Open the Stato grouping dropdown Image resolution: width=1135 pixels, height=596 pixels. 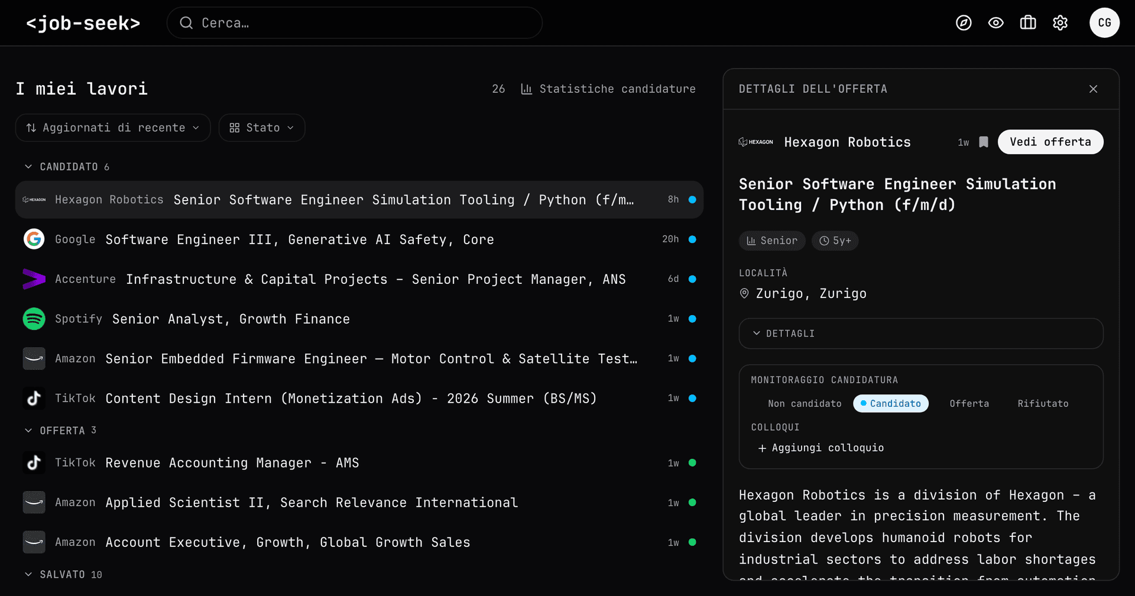click(x=262, y=128)
